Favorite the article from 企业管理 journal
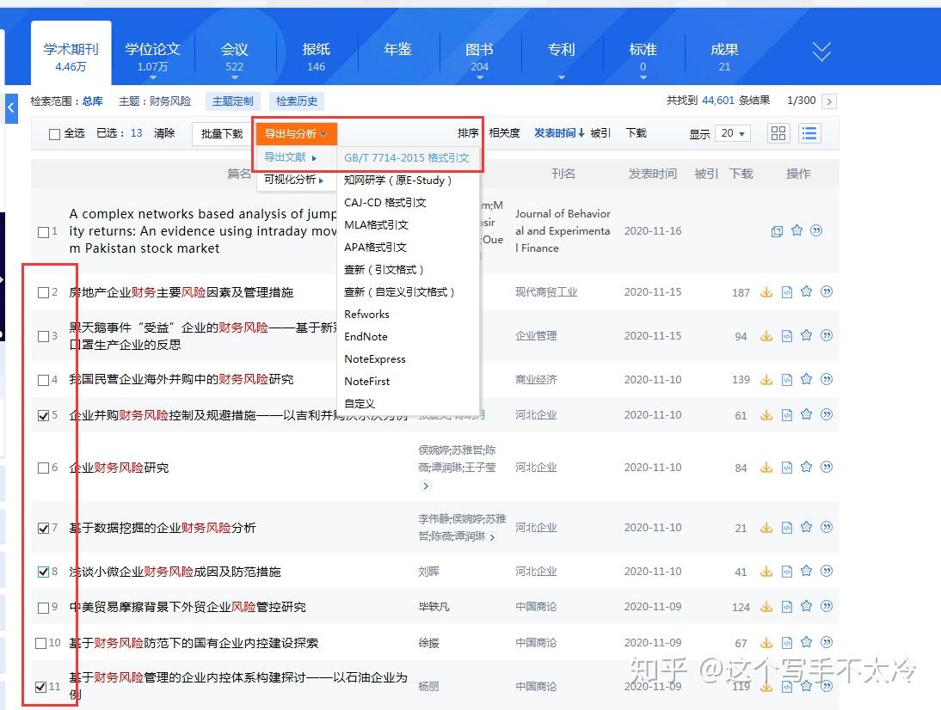The image size is (941, 710). (807, 336)
